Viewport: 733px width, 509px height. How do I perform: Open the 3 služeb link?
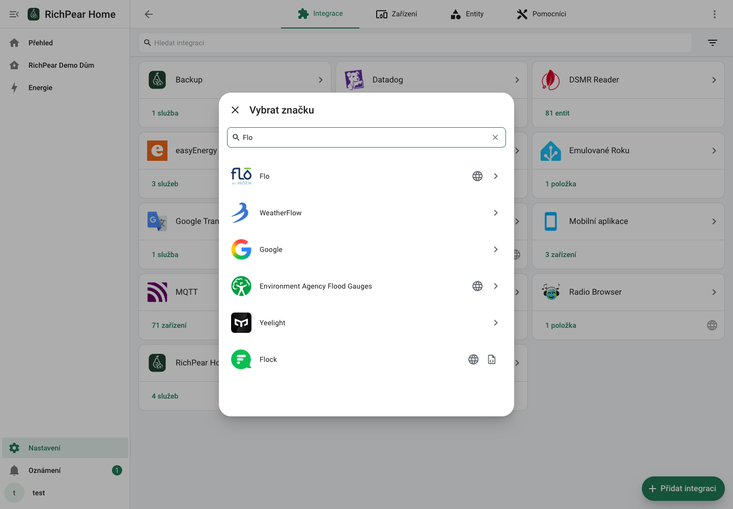pos(165,184)
